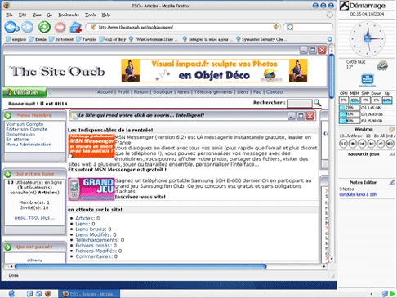This screenshot has height=298, width=397.
Task: Click the Démarrage sidebar logo icon
Action: [344, 6]
